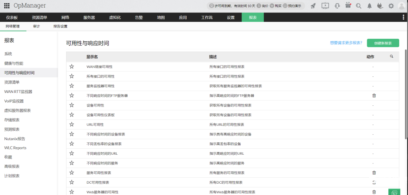Open the 审计 sub-tab

click(x=36, y=26)
